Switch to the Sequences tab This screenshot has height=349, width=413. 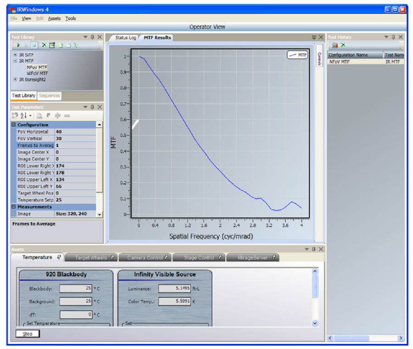50,96
